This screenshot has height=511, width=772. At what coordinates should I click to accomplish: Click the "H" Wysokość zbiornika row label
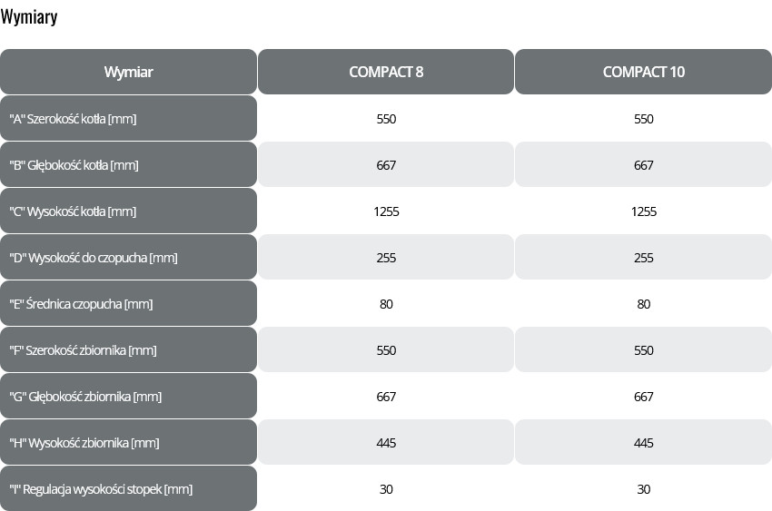click(x=84, y=443)
